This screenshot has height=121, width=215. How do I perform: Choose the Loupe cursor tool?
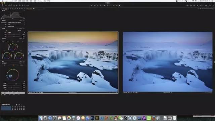point(98,5)
